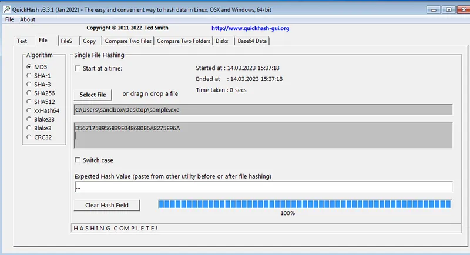Click the 'HASHING COMPLETE!' status text
The height and width of the screenshot is (255, 470).
(116, 229)
